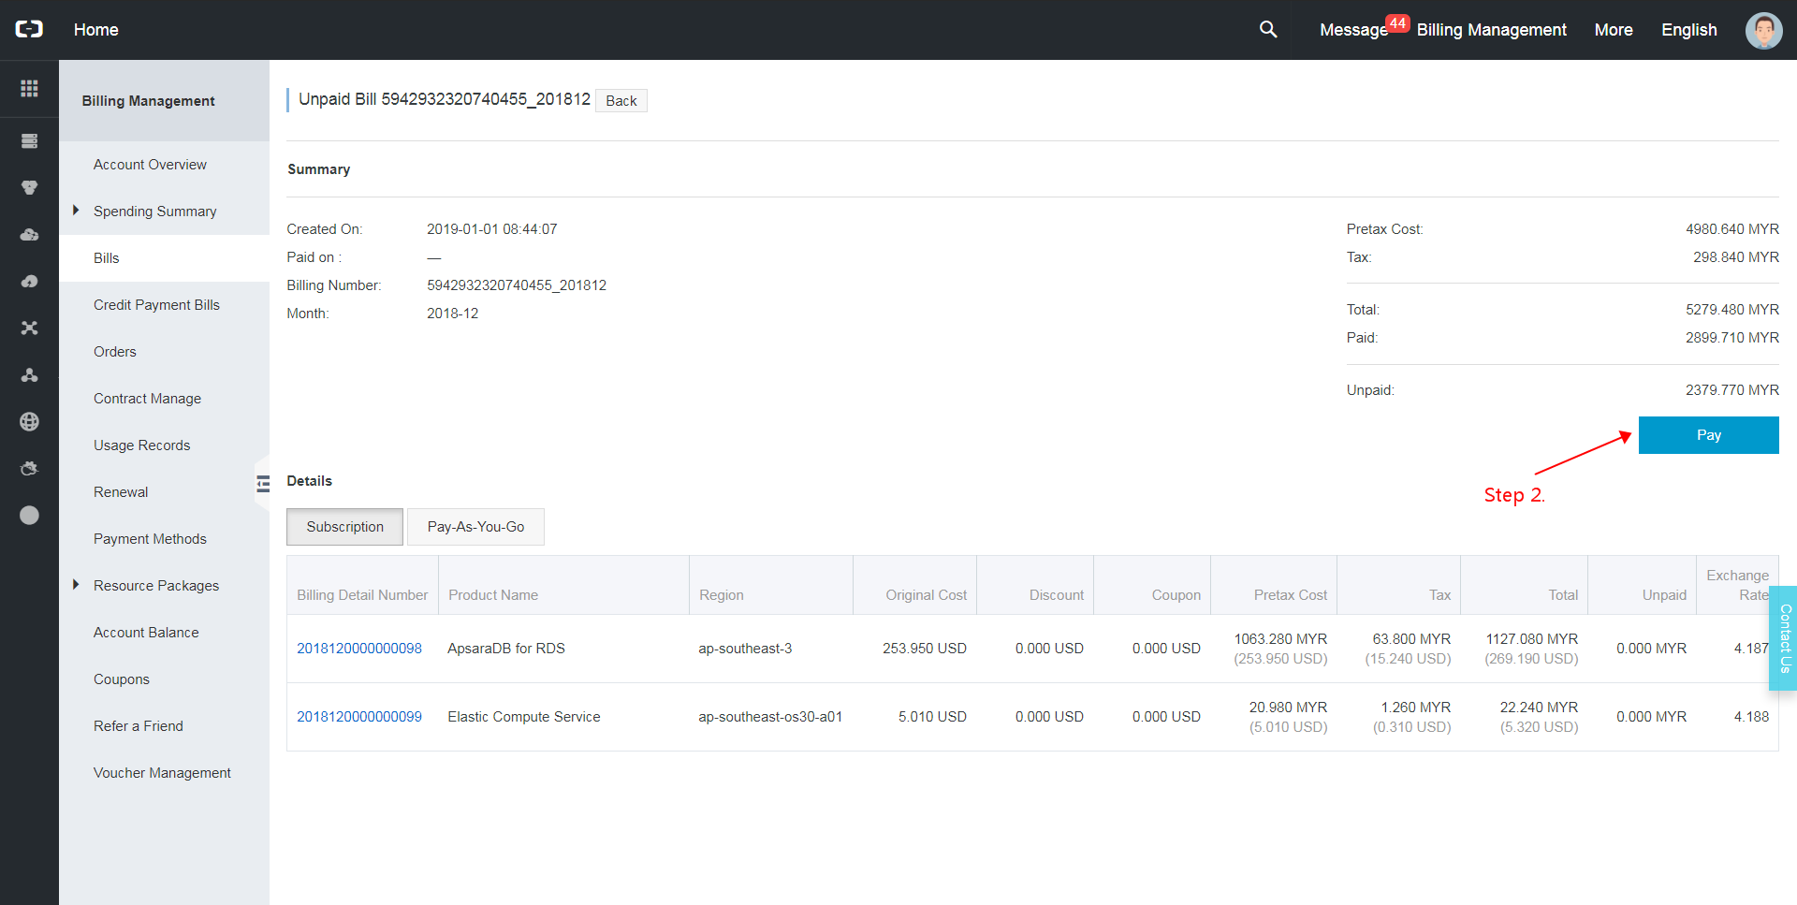1797x905 pixels.
Task: Open Contract Manage in the sidebar
Action: [x=147, y=398]
